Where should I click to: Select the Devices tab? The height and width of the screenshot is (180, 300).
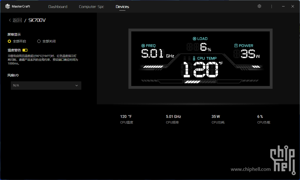[122, 7]
